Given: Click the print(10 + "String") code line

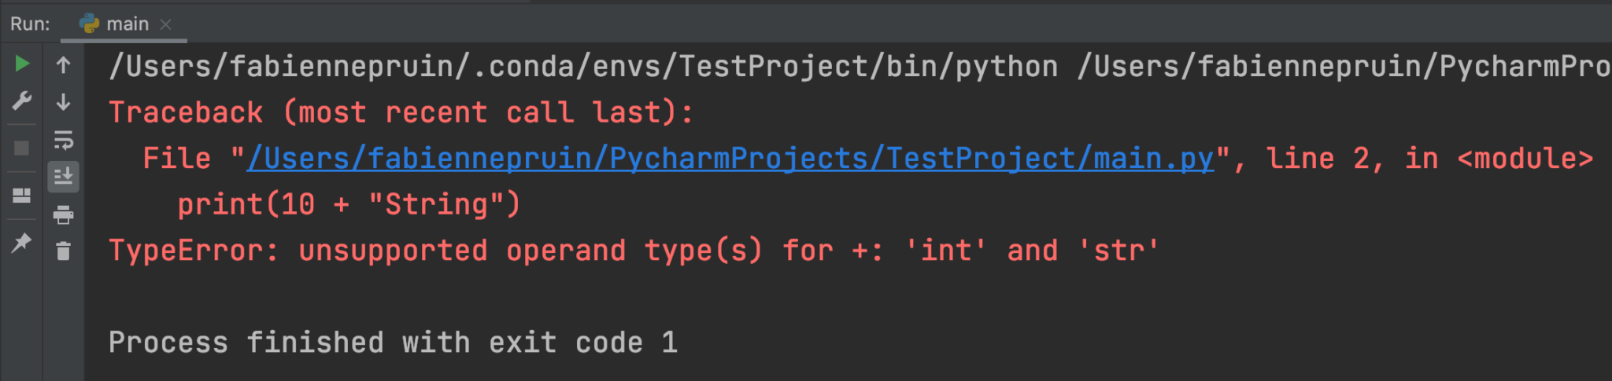Looking at the screenshot, I should pyautogui.click(x=348, y=205).
